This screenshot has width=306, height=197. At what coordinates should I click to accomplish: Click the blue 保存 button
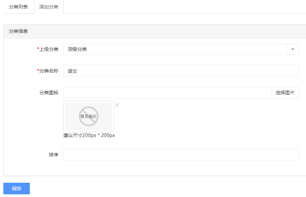(17, 189)
